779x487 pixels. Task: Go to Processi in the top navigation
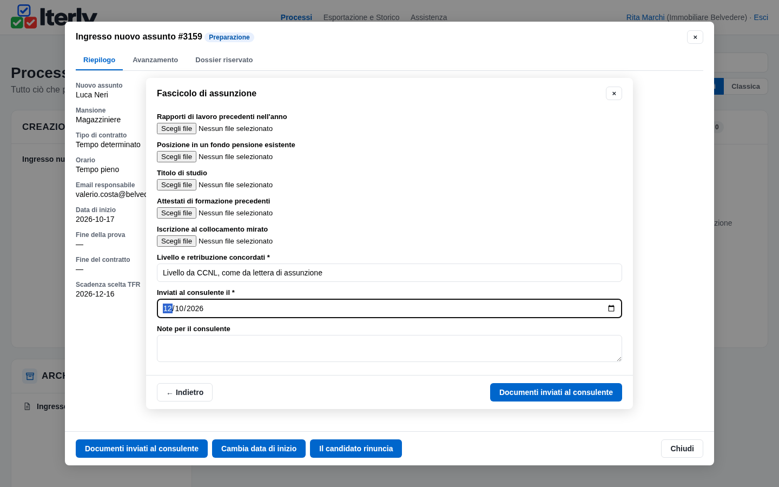click(296, 17)
